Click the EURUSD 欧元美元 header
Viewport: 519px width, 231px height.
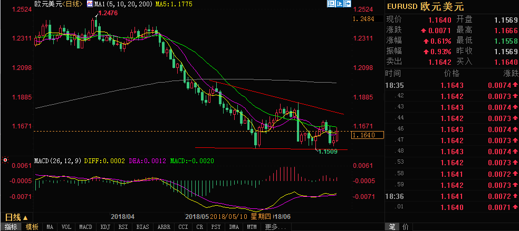422,7
